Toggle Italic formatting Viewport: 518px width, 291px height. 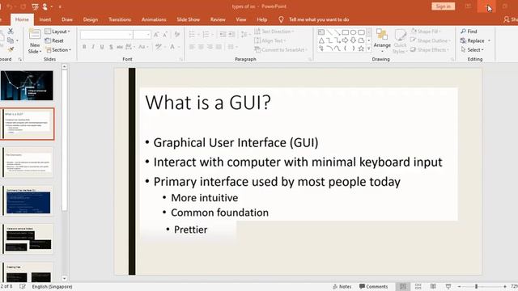point(93,47)
